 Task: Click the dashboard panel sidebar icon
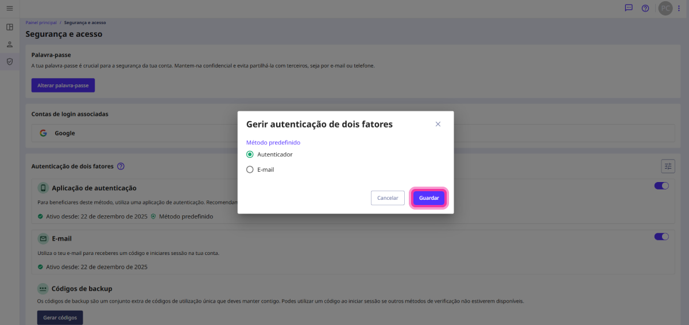coord(9,27)
